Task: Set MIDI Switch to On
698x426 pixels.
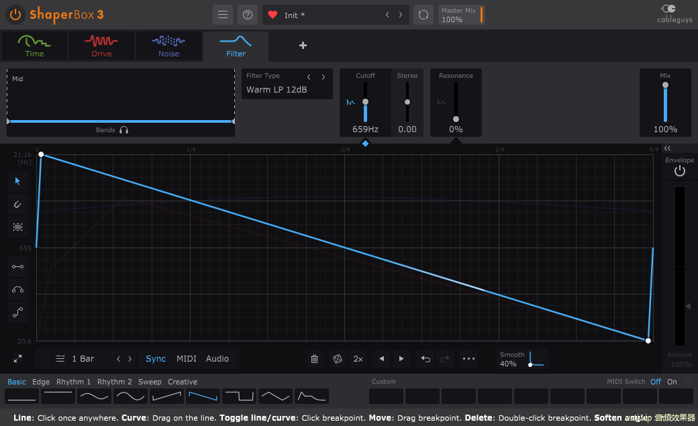Action: [x=672, y=382]
